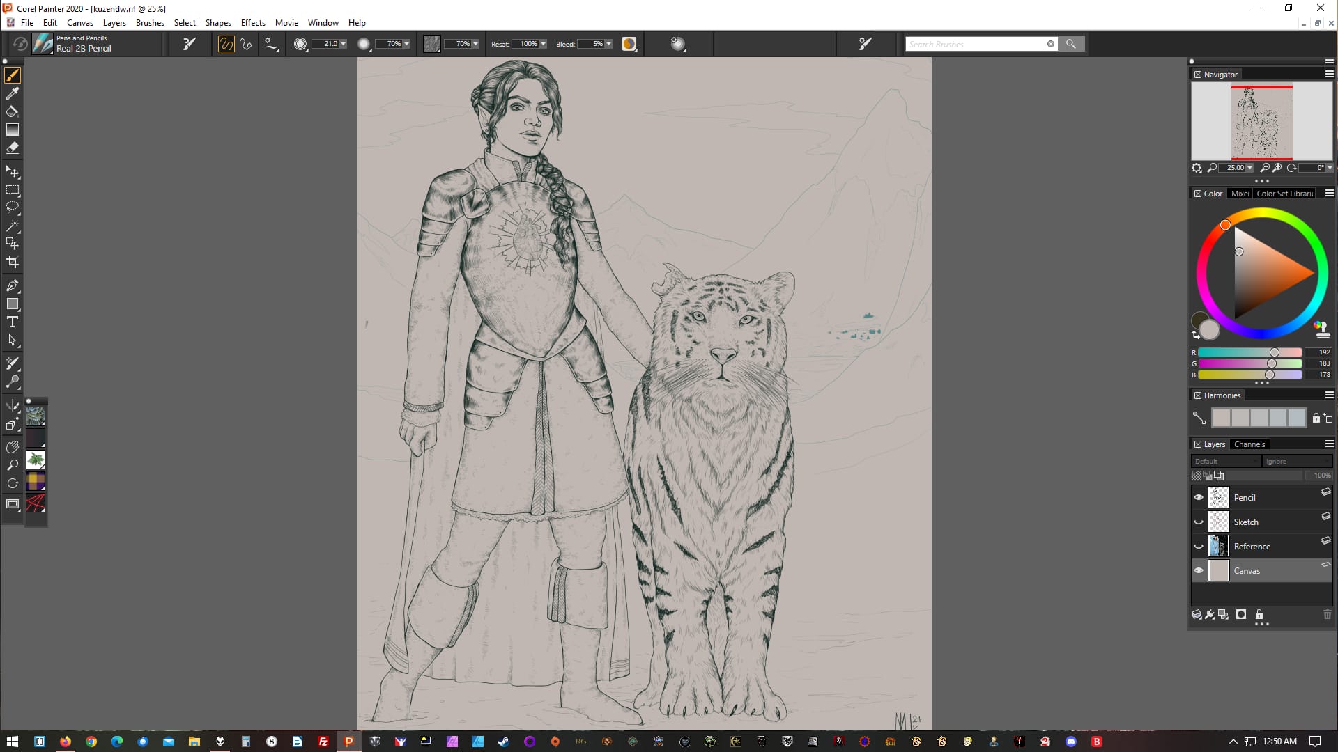Open the Effects menu

252,22
